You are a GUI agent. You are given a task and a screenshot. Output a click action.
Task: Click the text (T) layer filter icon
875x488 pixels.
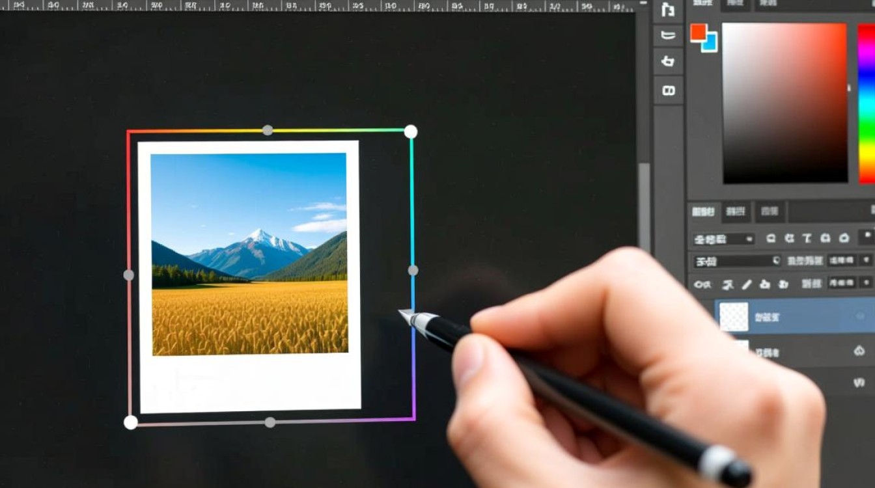click(807, 238)
